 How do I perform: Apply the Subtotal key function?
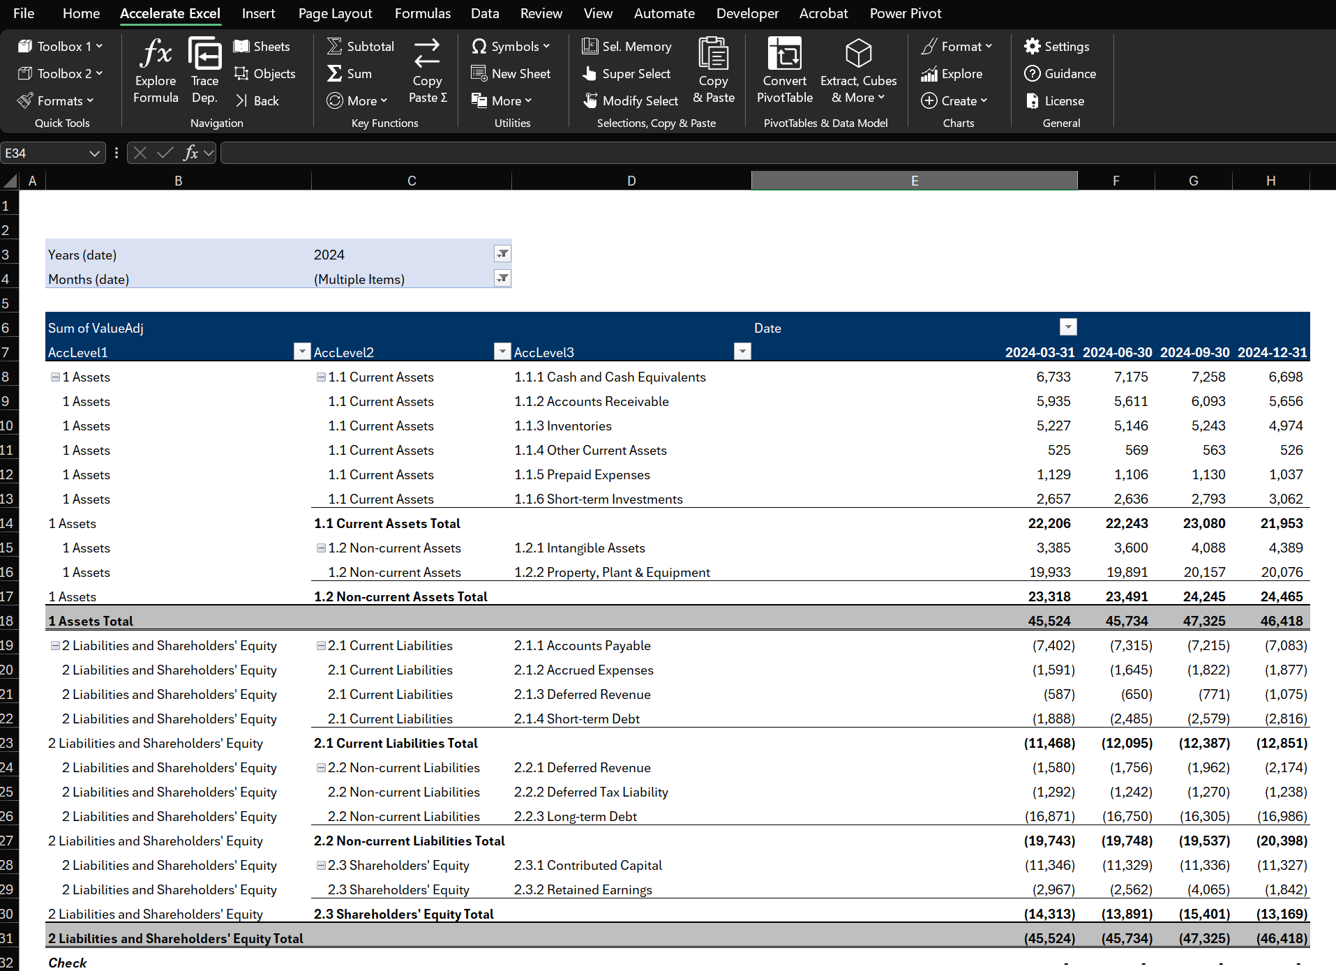[360, 46]
